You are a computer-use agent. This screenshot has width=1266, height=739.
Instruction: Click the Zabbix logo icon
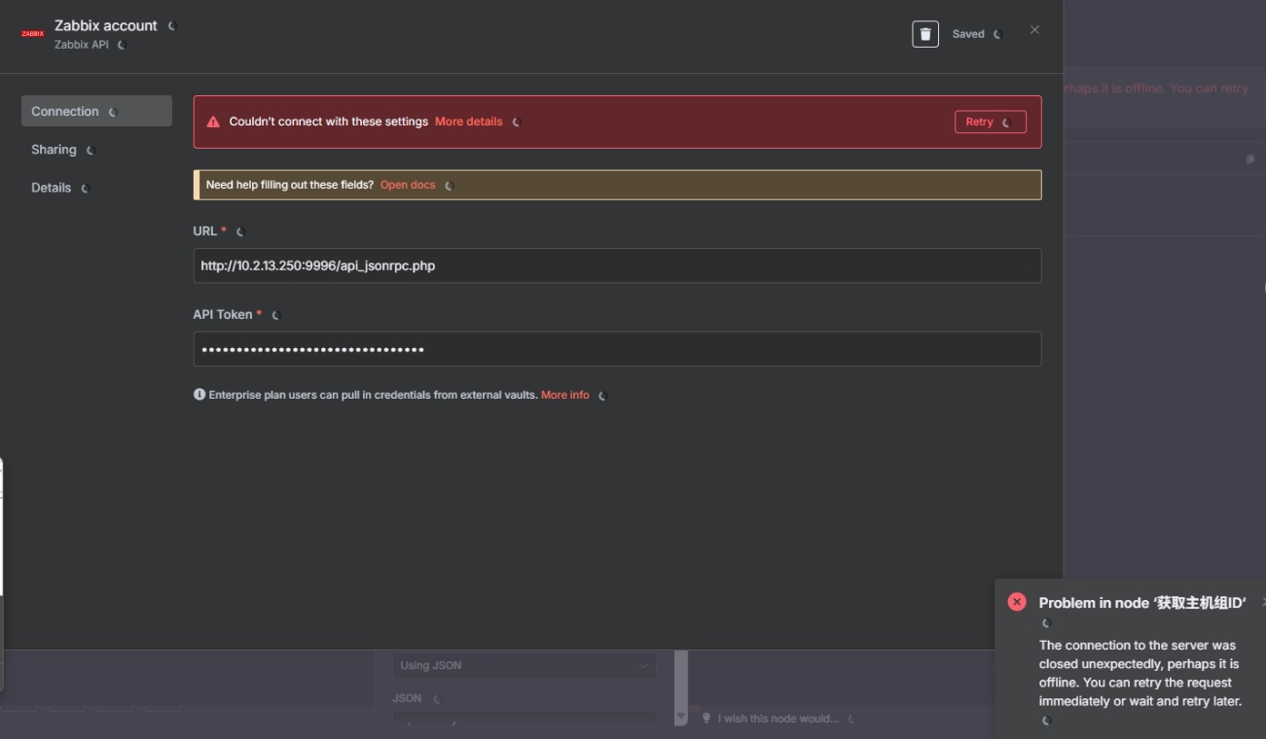tap(33, 34)
